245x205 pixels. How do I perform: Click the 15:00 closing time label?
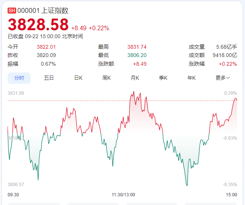[231, 195]
